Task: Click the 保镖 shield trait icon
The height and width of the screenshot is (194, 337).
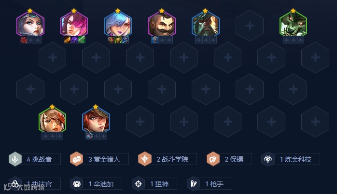Action: [213, 159]
